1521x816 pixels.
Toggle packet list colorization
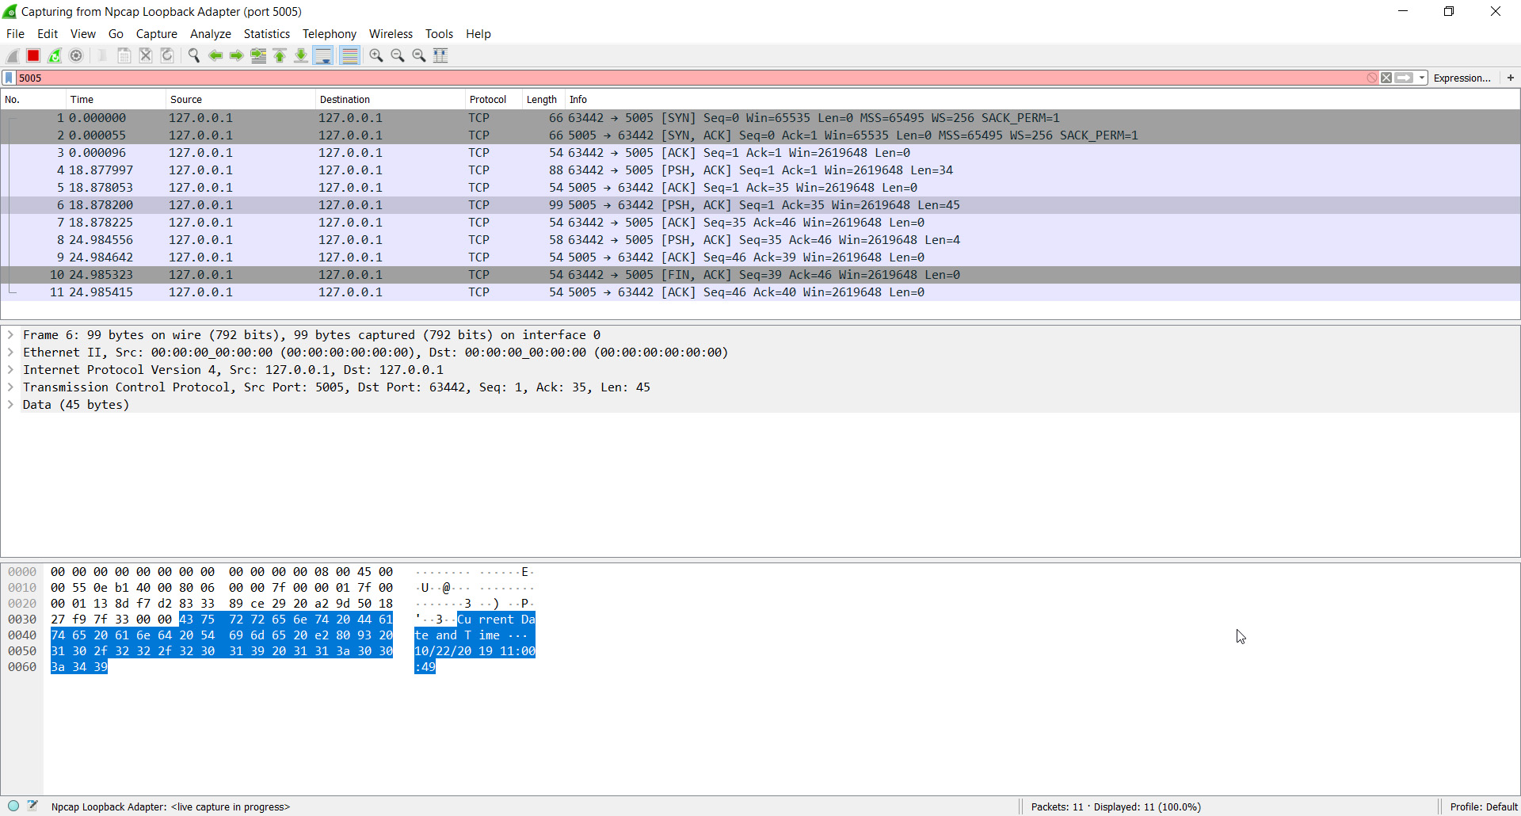(349, 55)
